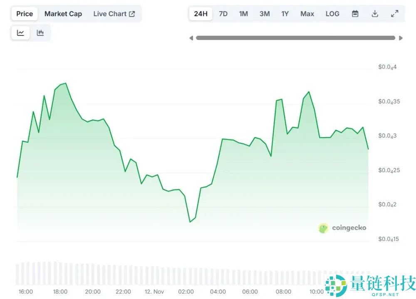
Task: Click the left arrow of range scrollbar
Action: coord(191,38)
